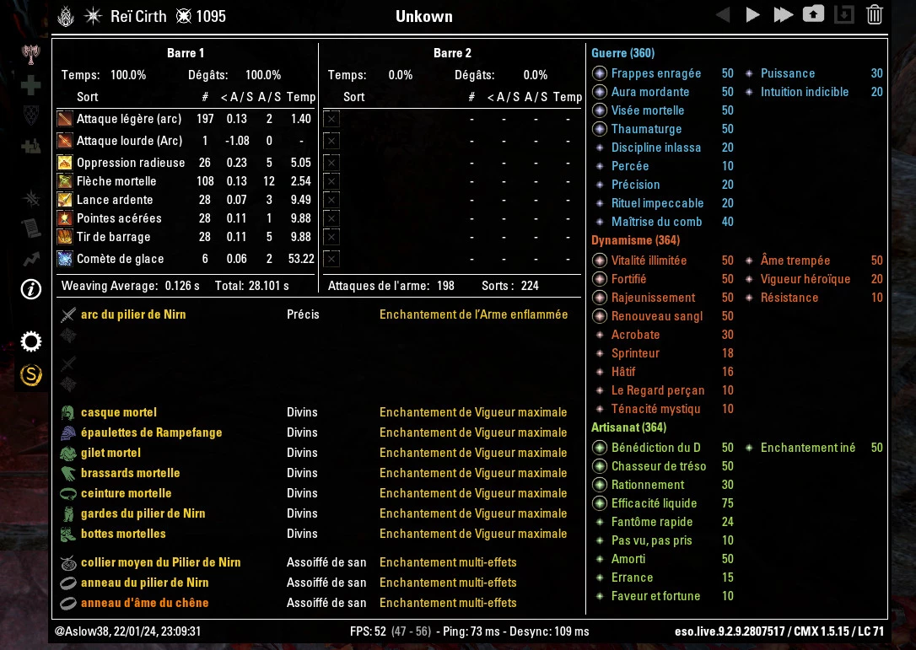Viewport: 916px width, 650px height.
Task: Open the shield damage-taken sidebar icon
Action: tap(31, 115)
